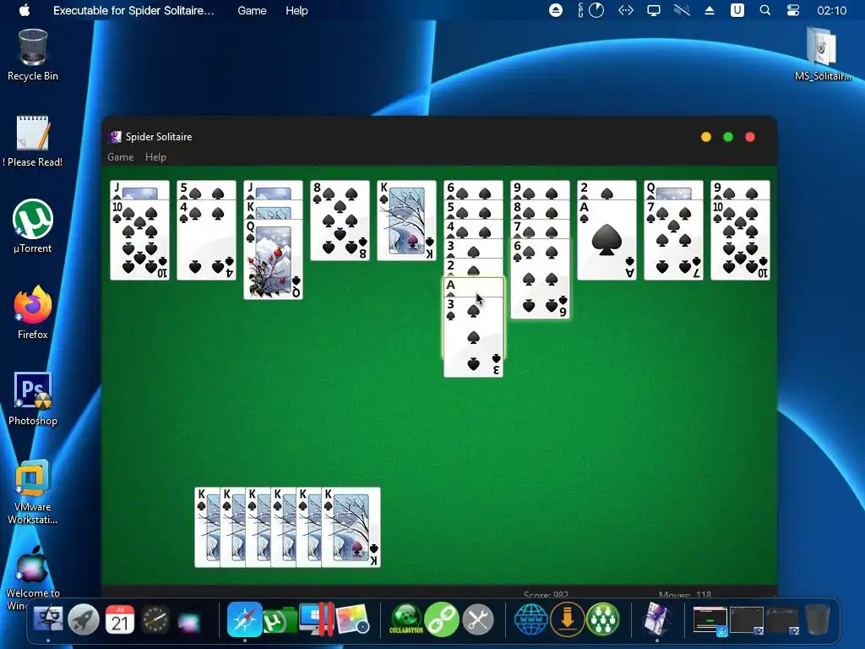Viewport: 865px width, 649px height.
Task: Select the 8 of spades in fourth column
Action: [x=340, y=221]
